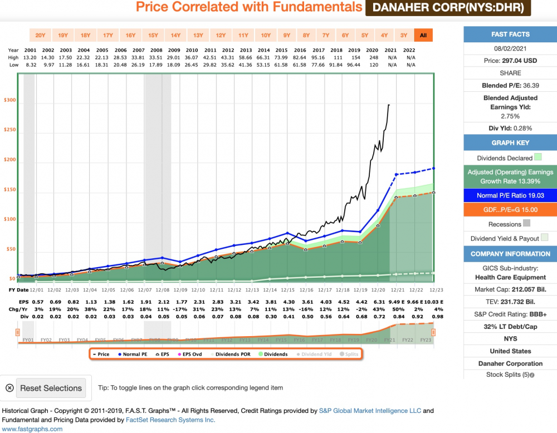Select the 20Y time range tab
Image resolution: width=557 pixels, height=433 pixels.
(x=40, y=35)
